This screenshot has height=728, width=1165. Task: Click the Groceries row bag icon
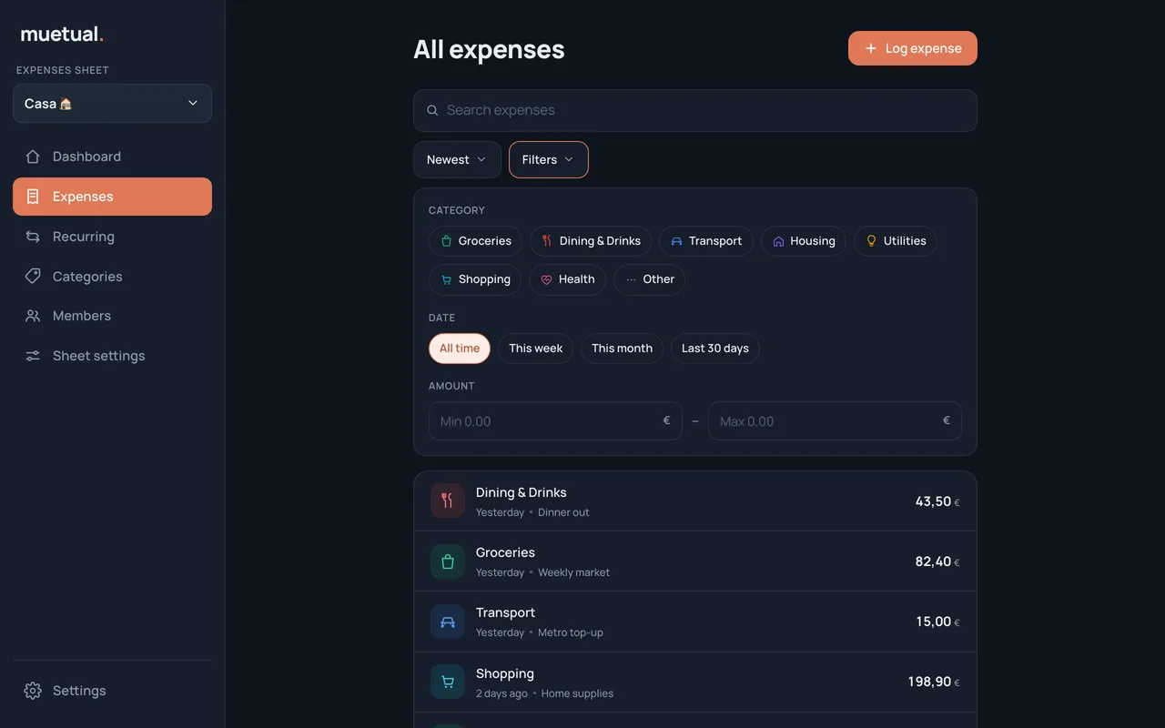447,561
